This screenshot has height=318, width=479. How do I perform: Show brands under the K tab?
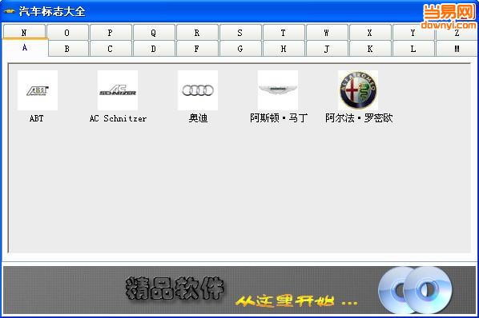[370, 49]
